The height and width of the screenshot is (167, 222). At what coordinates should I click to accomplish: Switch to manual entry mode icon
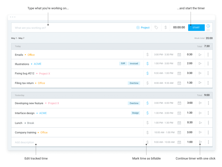click(208, 29)
